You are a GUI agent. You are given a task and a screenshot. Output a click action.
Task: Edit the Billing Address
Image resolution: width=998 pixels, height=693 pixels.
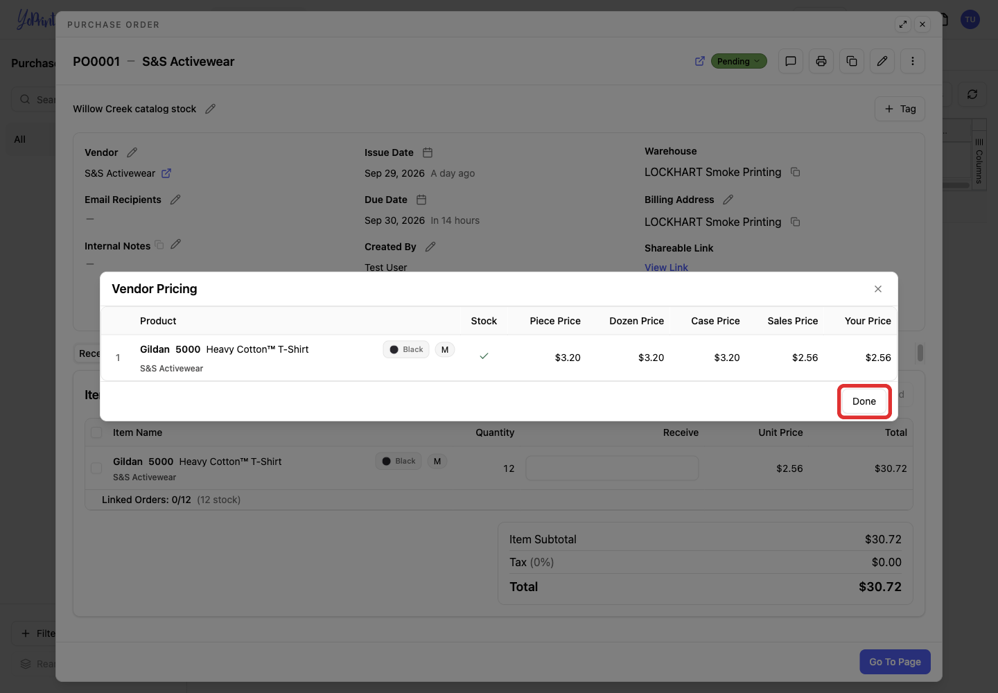click(728, 200)
